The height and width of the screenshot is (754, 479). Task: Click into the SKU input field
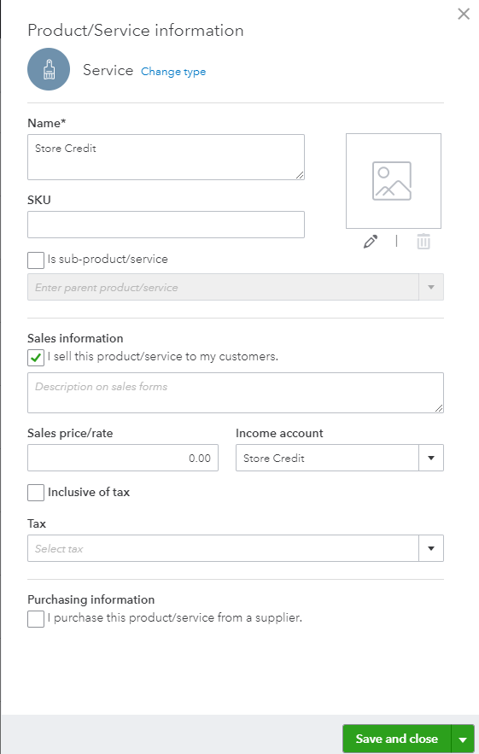point(166,225)
